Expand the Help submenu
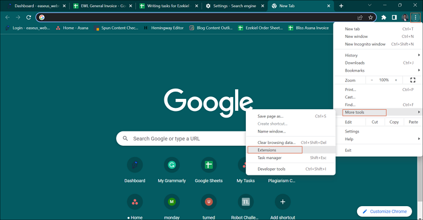 [x=378, y=139]
